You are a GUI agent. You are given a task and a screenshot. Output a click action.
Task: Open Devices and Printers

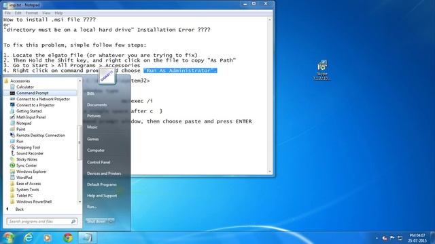click(x=104, y=174)
